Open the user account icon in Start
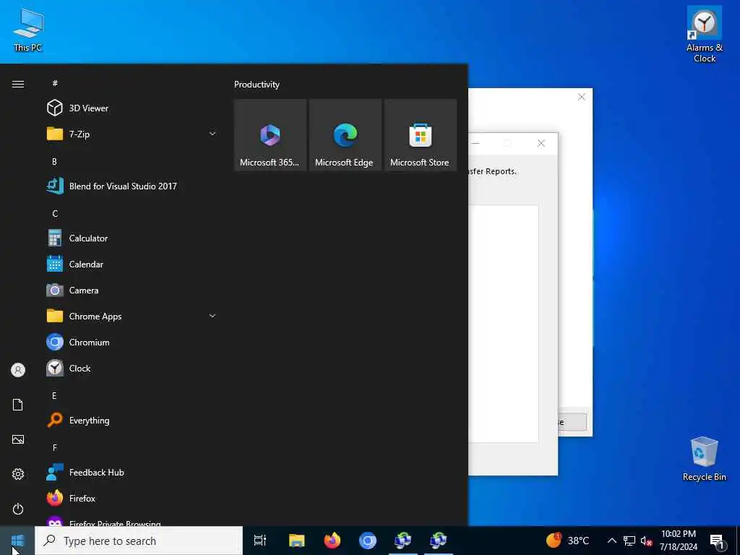740x555 pixels. (18, 370)
